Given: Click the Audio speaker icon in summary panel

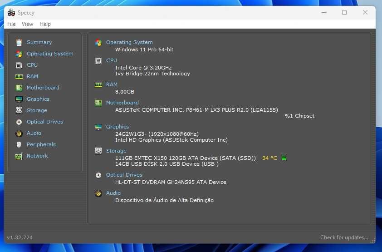Looking at the screenshot, I should [x=98, y=193].
